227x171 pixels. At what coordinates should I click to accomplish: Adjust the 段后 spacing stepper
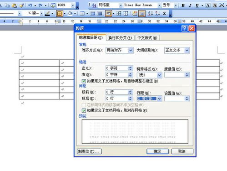pos(130,98)
